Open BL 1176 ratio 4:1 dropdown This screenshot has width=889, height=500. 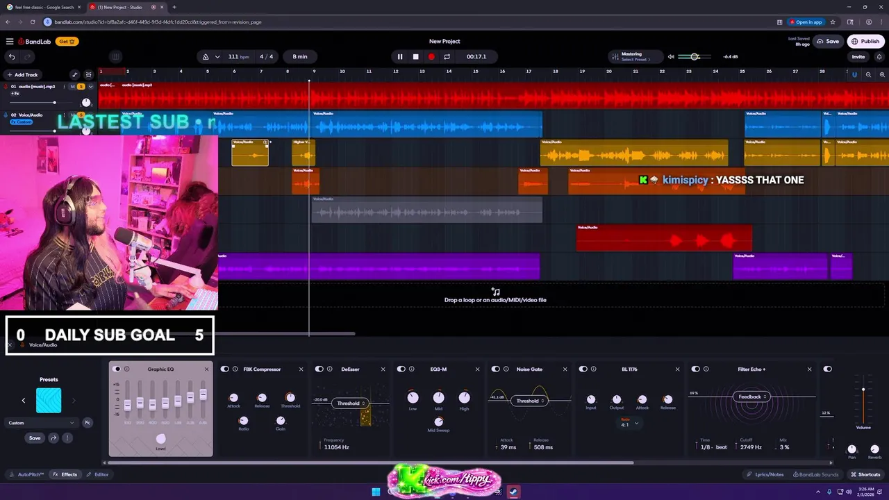(x=629, y=424)
